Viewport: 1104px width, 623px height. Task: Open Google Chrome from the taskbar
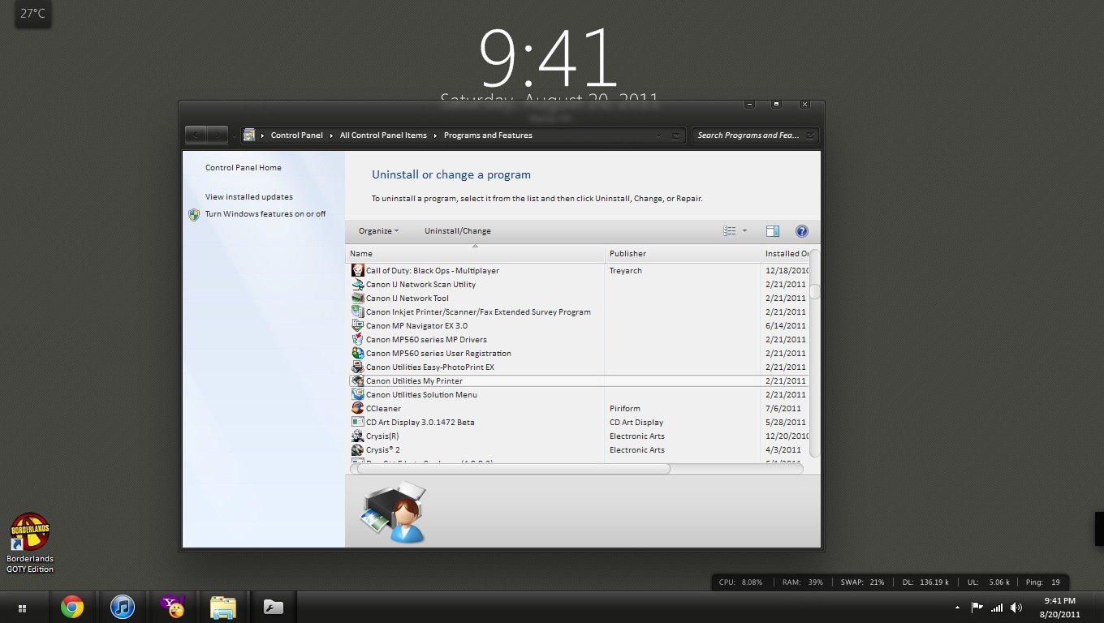click(x=72, y=607)
